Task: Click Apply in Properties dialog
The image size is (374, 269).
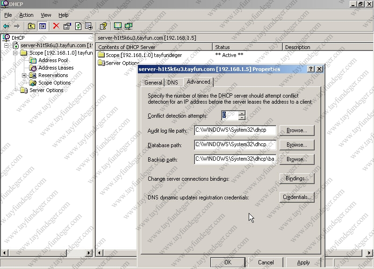Action: tap(303, 262)
